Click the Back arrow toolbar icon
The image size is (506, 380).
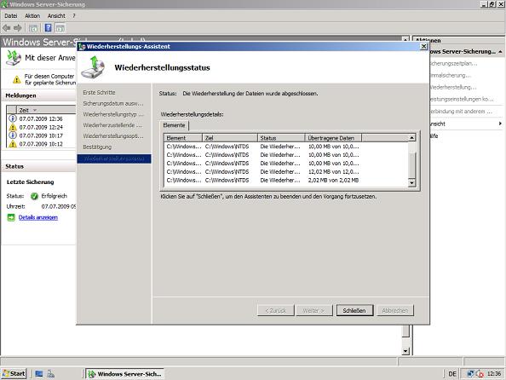7,28
